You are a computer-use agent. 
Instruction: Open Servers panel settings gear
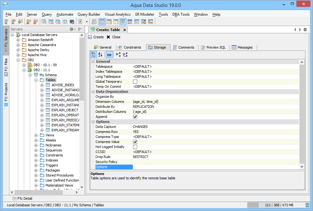tap(72, 29)
